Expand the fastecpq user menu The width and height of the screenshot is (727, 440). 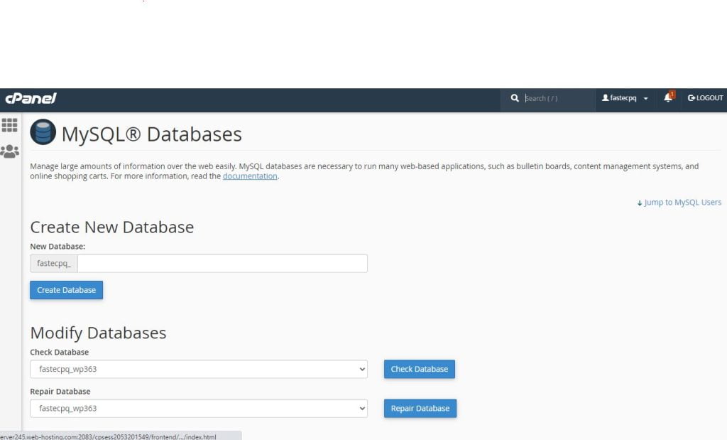(x=625, y=98)
